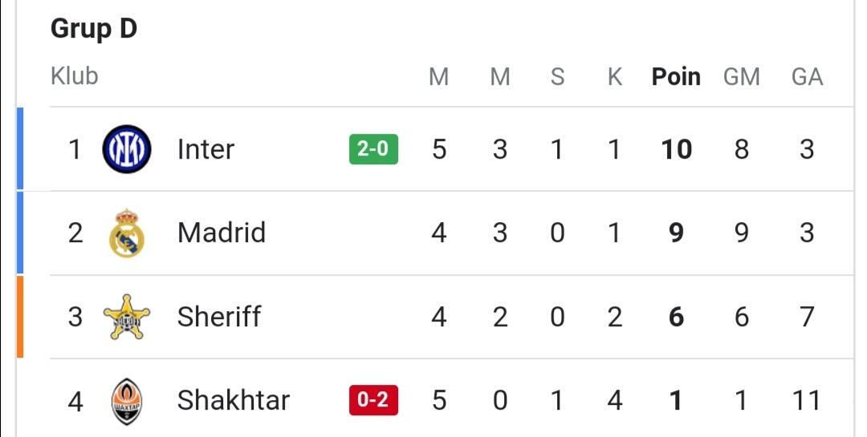
Task: Click the Klub column header
Action: [x=74, y=76]
